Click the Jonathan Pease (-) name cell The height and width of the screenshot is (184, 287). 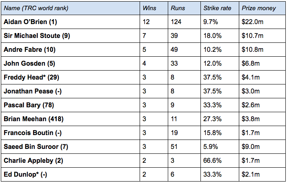71,91
